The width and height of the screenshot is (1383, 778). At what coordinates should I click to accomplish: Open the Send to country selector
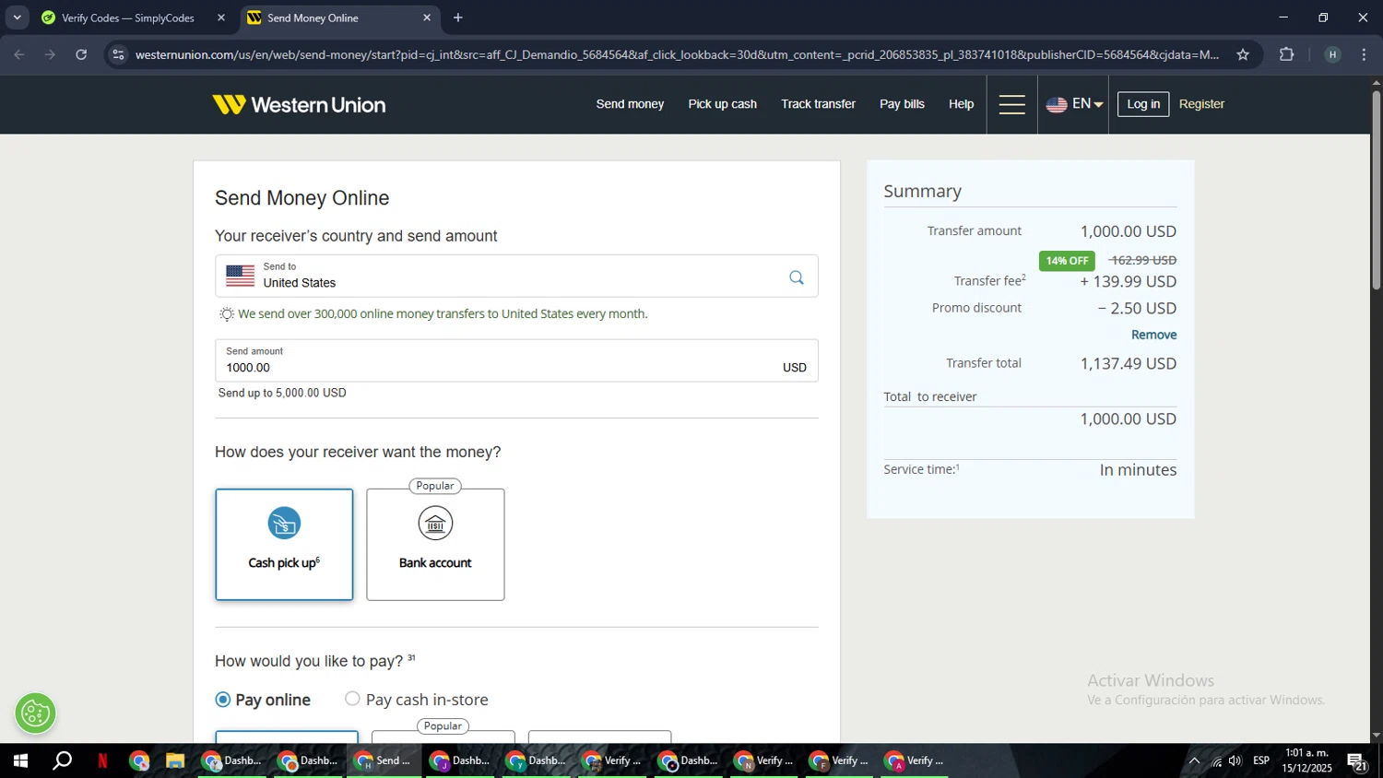tap(516, 276)
